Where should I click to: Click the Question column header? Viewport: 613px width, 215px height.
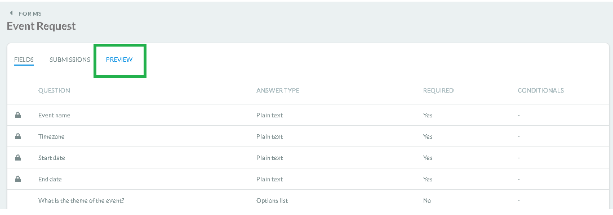click(x=54, y=90)
